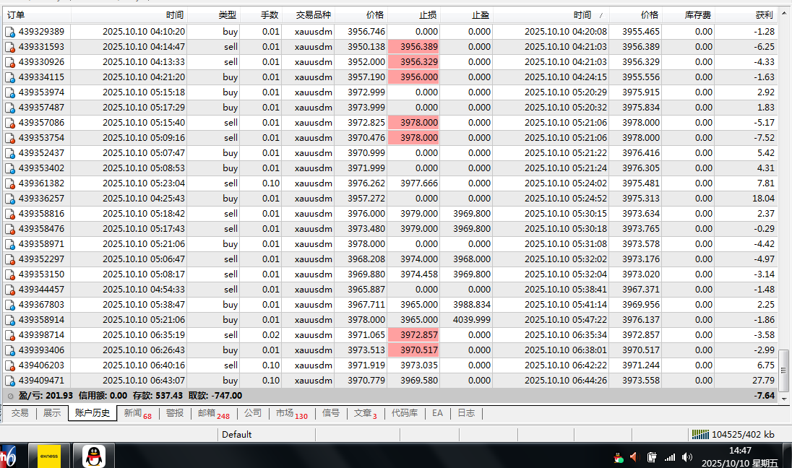Sort by the 获利 column header
Screen dimensions: 792x468
(764, 14)
